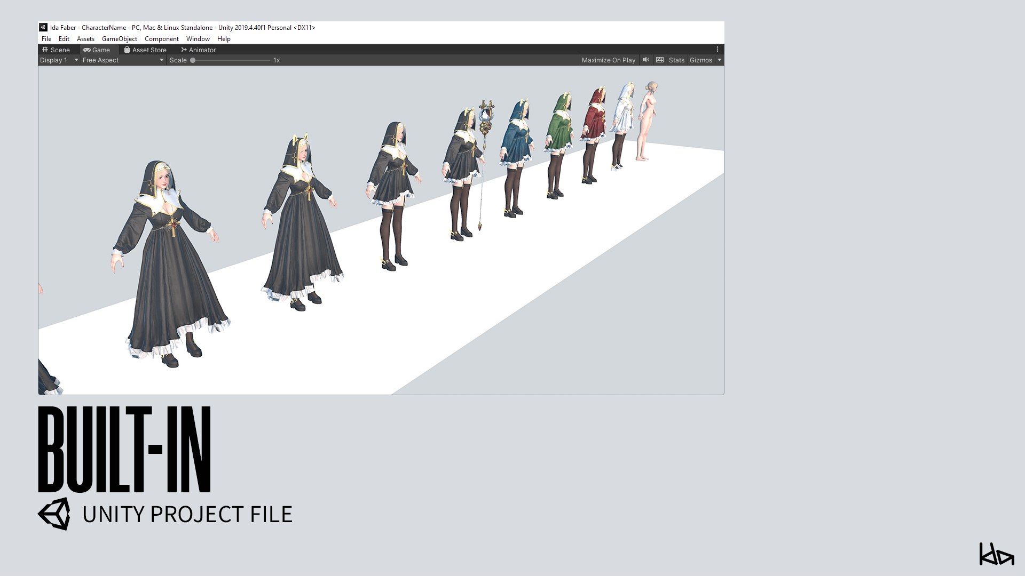This screenshot has width=1025, height=576.
Task: Click the Game tab controller icon
Action: [x=87, y=50]
